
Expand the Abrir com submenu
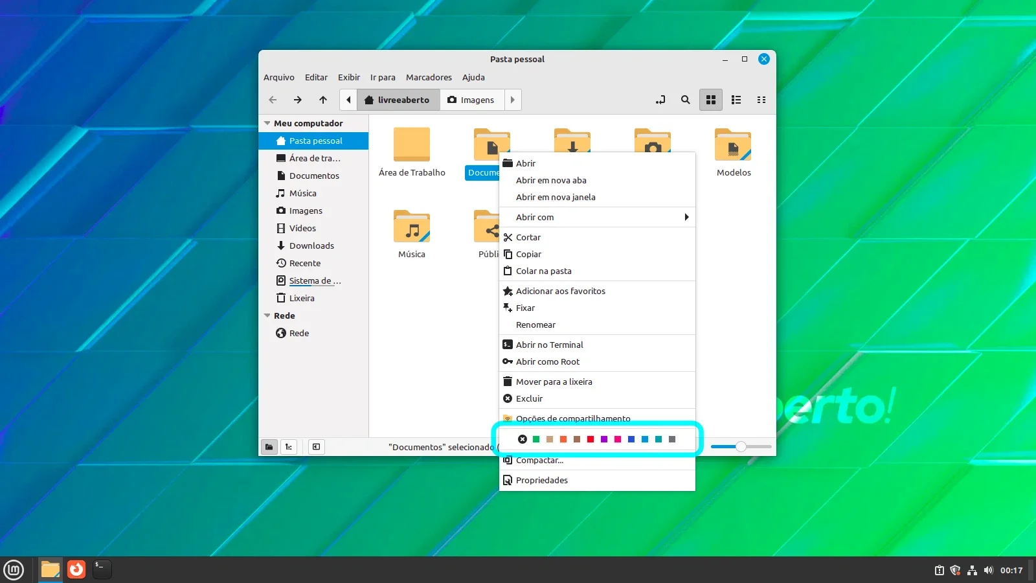click(597, 217)
